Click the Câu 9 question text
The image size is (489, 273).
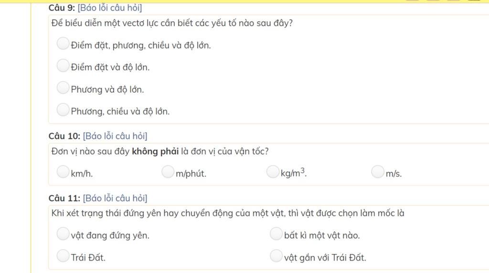(172, 23)
